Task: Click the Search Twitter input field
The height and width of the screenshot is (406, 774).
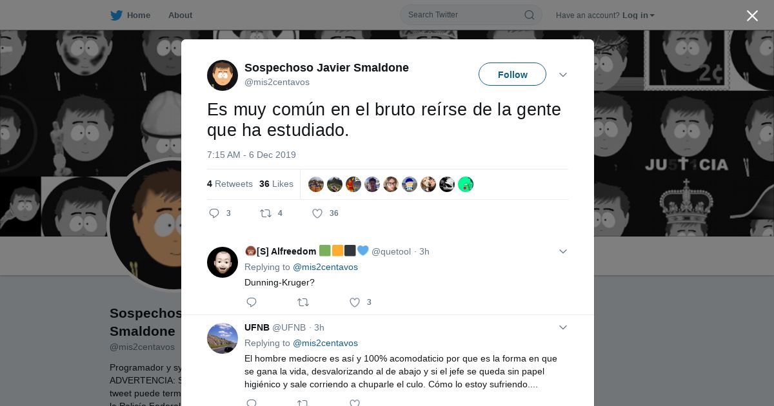Action: 471,15
